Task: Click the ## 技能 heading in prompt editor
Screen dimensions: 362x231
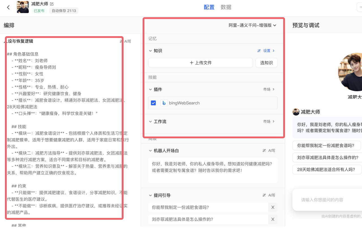Action: 19,127
